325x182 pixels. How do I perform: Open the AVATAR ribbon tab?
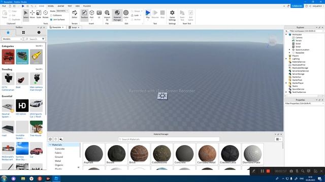[x=61, y=6]
